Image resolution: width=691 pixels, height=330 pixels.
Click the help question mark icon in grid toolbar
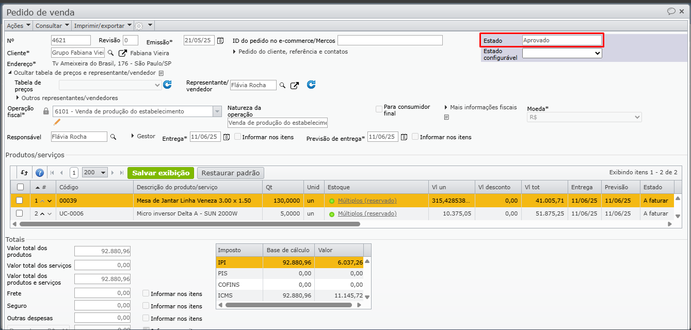point(40,173)
